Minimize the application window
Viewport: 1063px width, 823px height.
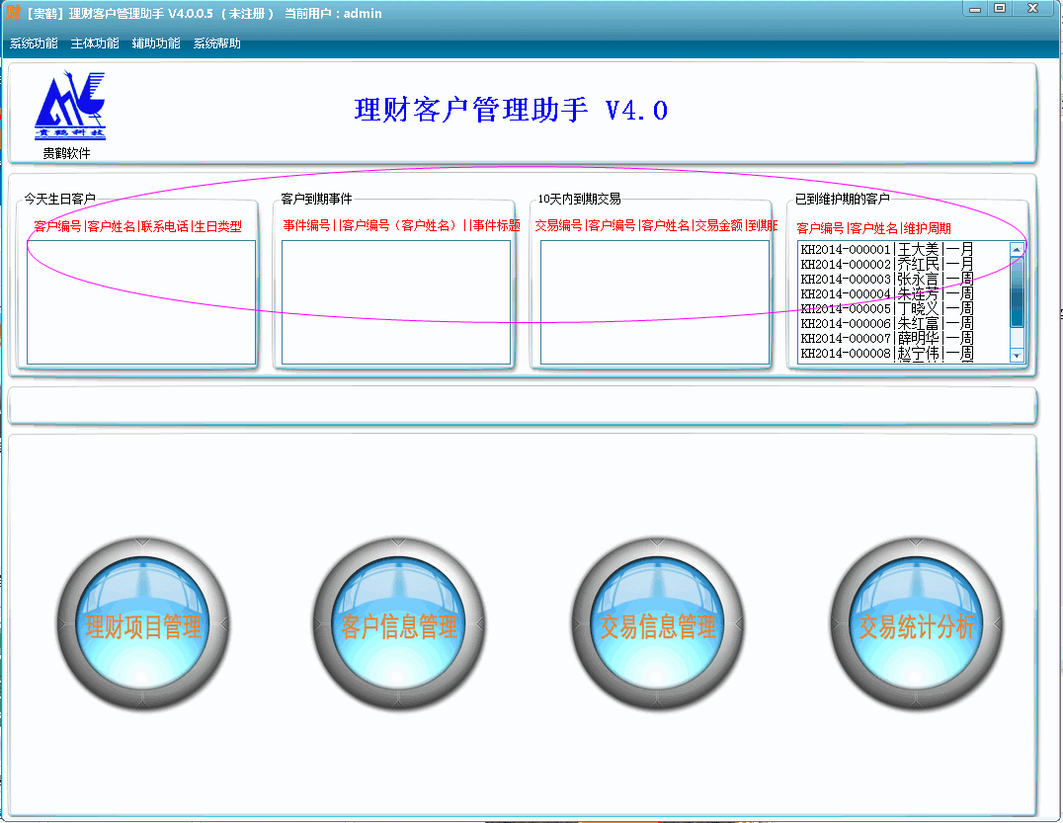point(975,9)
